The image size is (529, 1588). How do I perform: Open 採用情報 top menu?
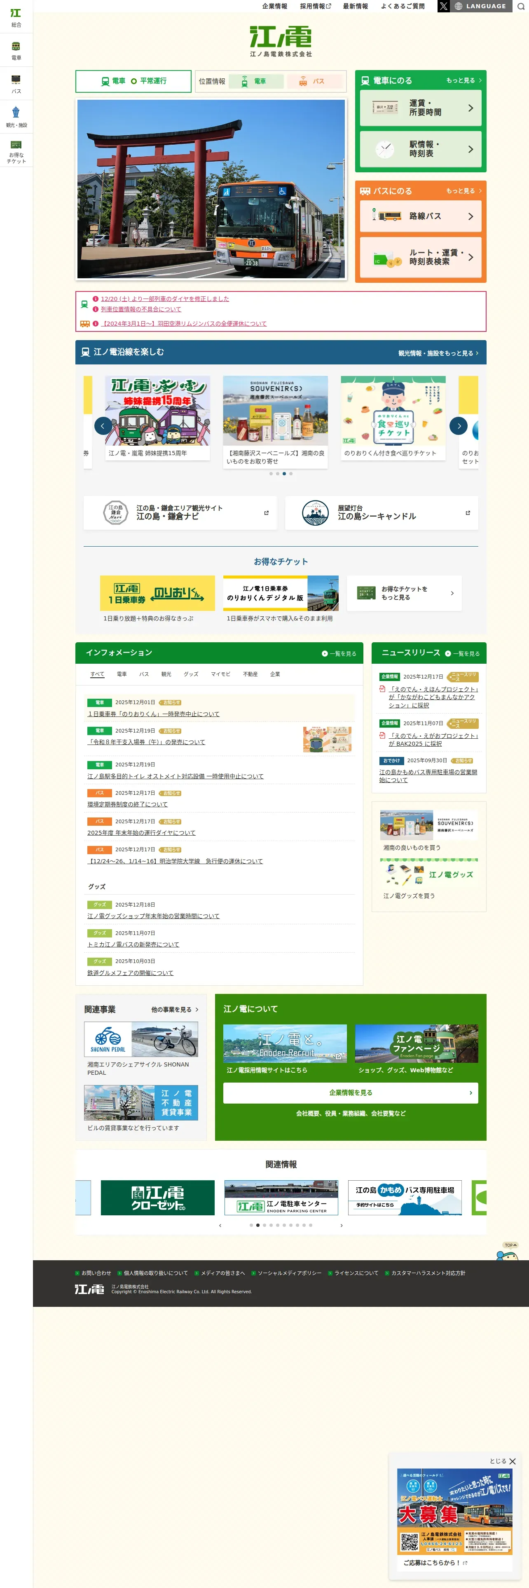click(x=315, y=6)
